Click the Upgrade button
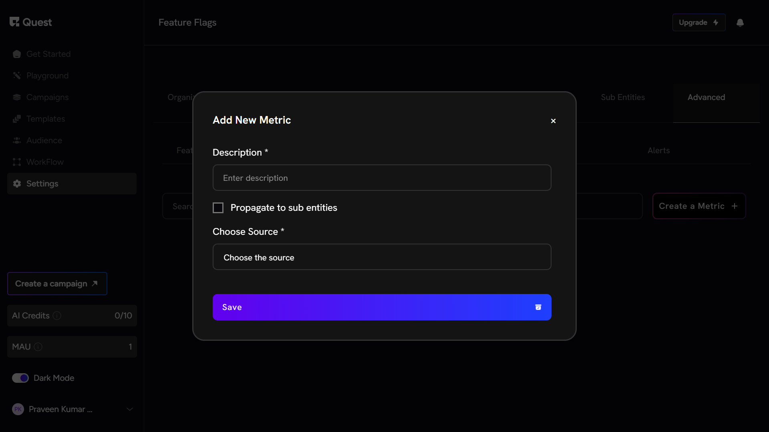 click(x=699, y=23)
